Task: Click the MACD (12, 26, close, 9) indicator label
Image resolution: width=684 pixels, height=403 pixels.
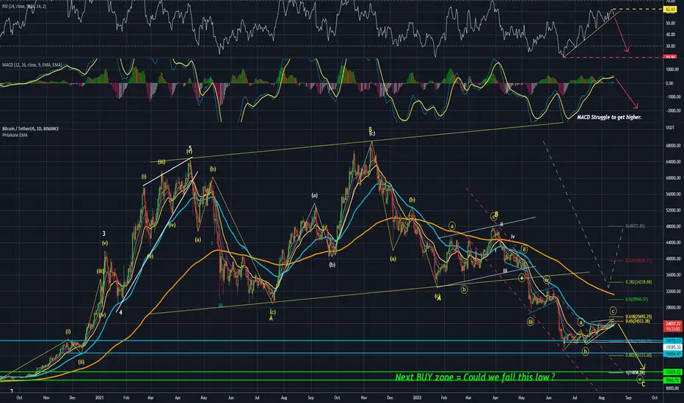Action: tap(32, 65)
